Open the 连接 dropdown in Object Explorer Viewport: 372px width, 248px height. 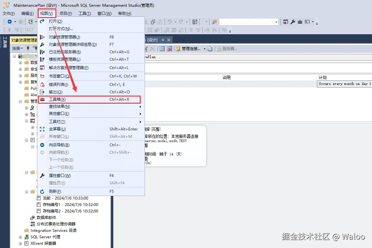[x=18, y=48]
